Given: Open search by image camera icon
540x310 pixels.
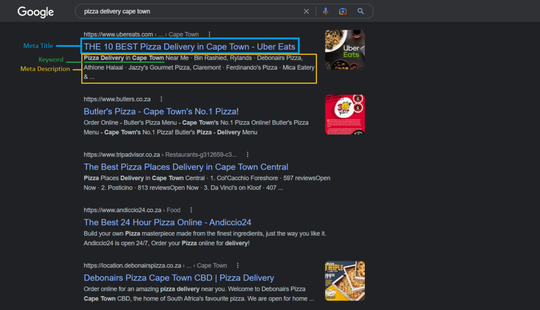Looking at the screenshot, I should pyautogui.click(x=343, y=12).
